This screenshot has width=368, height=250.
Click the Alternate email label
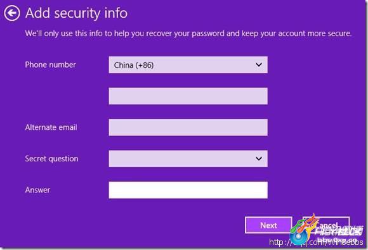(x=51, y=127)
